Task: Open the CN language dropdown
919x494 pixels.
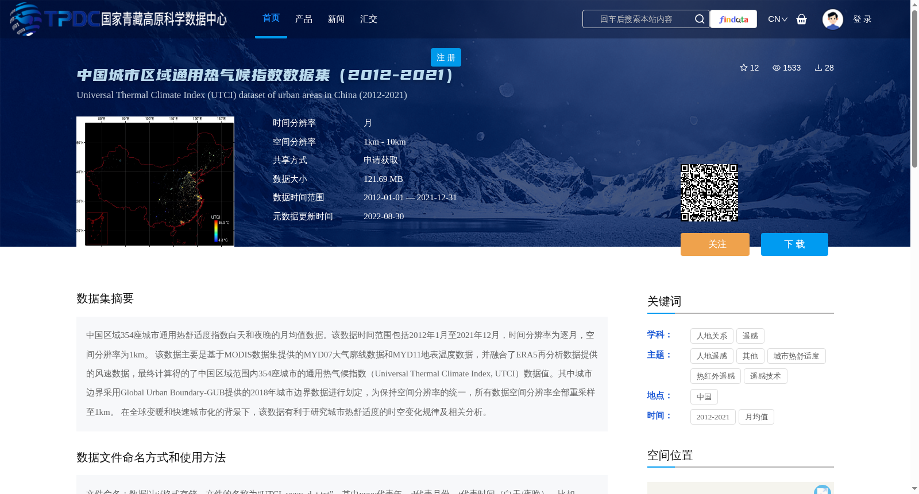Action: [x=778, y=19]
